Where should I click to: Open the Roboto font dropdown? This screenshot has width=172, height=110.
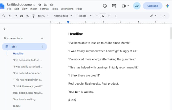[x=84, y=16]
